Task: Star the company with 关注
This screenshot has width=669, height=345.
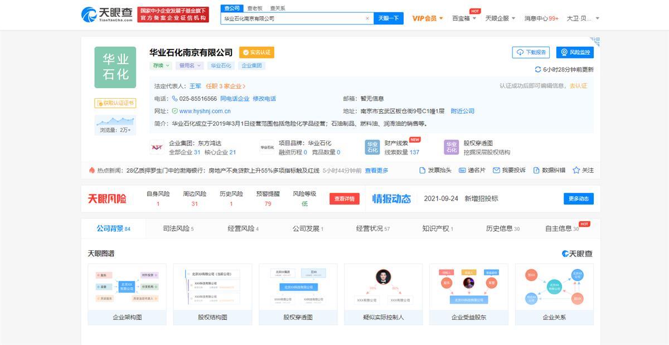Action: coord(576,171)
